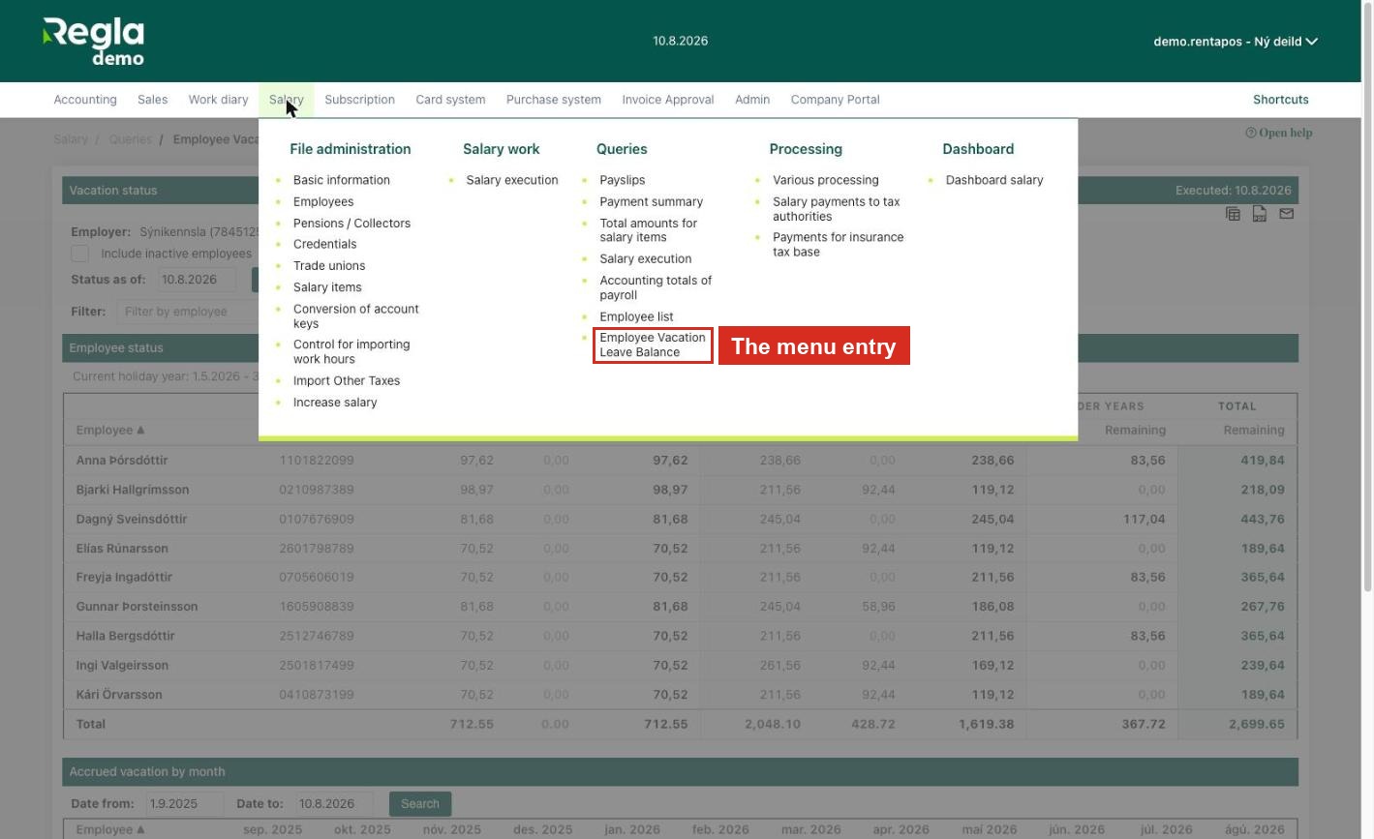Click the Search button in Accrued vacation
The width and height of the screenshot is (1374, 839).
coord(419,804)
